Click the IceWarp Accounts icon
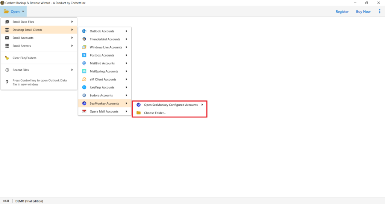The width and height of the screenshot is (385, 204). point(84,87)
